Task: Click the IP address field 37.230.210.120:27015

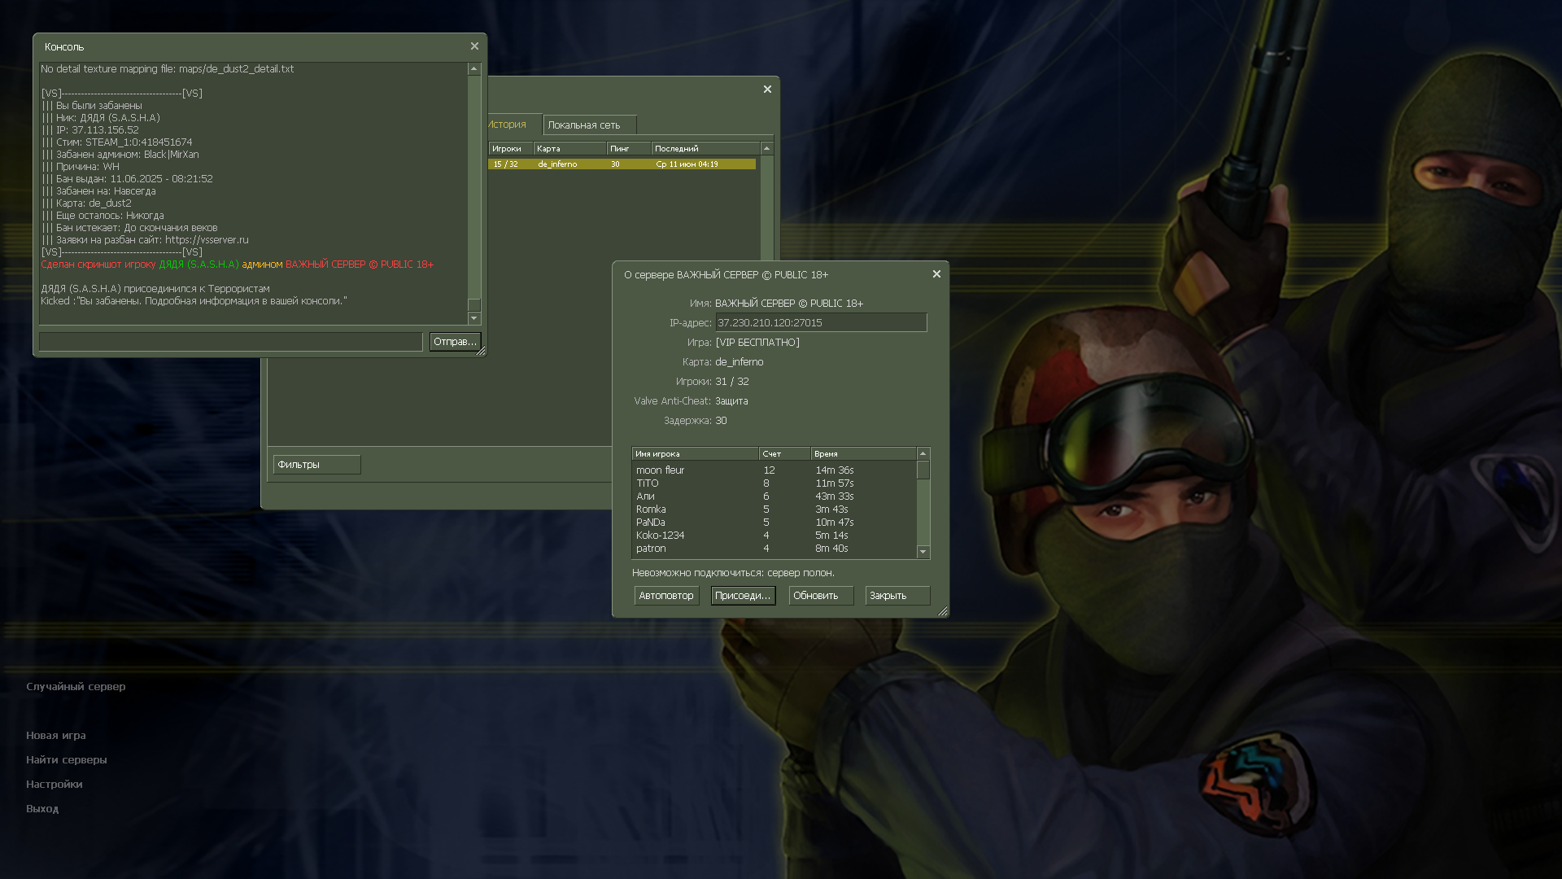Action: click(x=821, y=323)
